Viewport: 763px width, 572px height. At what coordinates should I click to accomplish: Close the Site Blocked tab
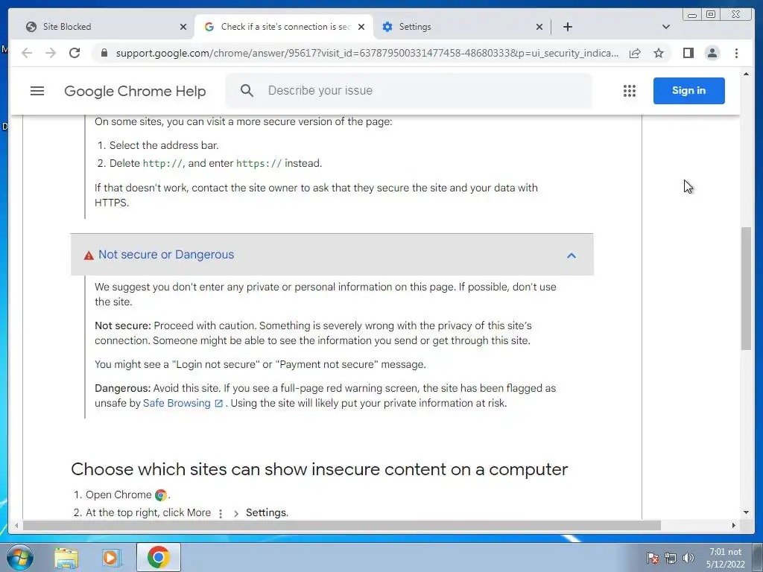pyautogui.click(x=183, y=28)
